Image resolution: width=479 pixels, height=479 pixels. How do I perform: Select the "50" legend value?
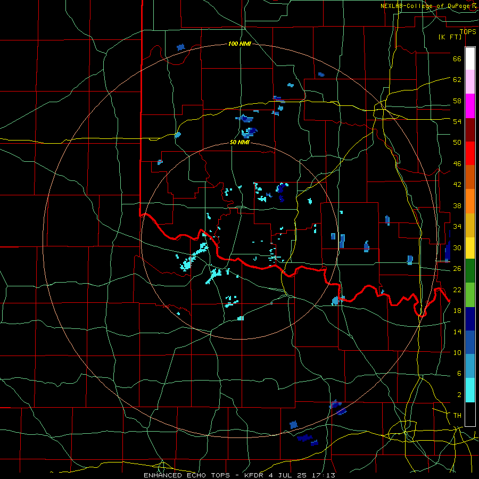pyautogui.click(x=457, y=143)
